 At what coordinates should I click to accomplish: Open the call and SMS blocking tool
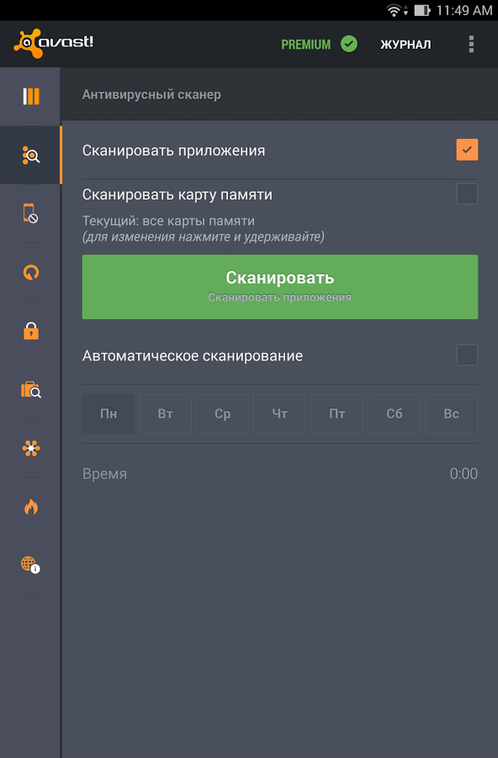tap(30, 214)
